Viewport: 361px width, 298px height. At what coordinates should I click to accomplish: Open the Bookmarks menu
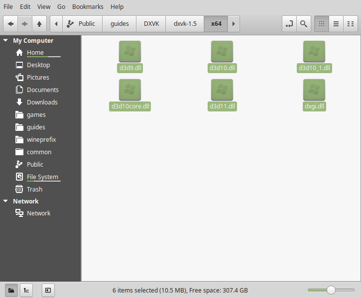point(88,6)
